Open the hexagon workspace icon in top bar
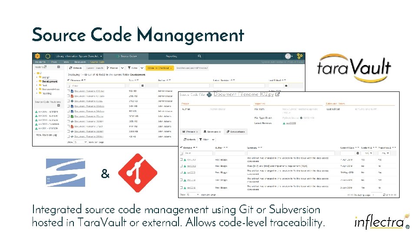The width and height of the screenshot is (417, 234). [x=48, y=56]
